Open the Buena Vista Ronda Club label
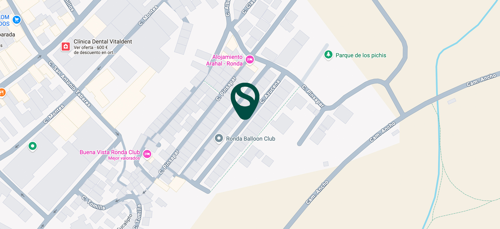The height and width of the screenshot is (229, 500). pyautogui.click(x=110, y=152)
